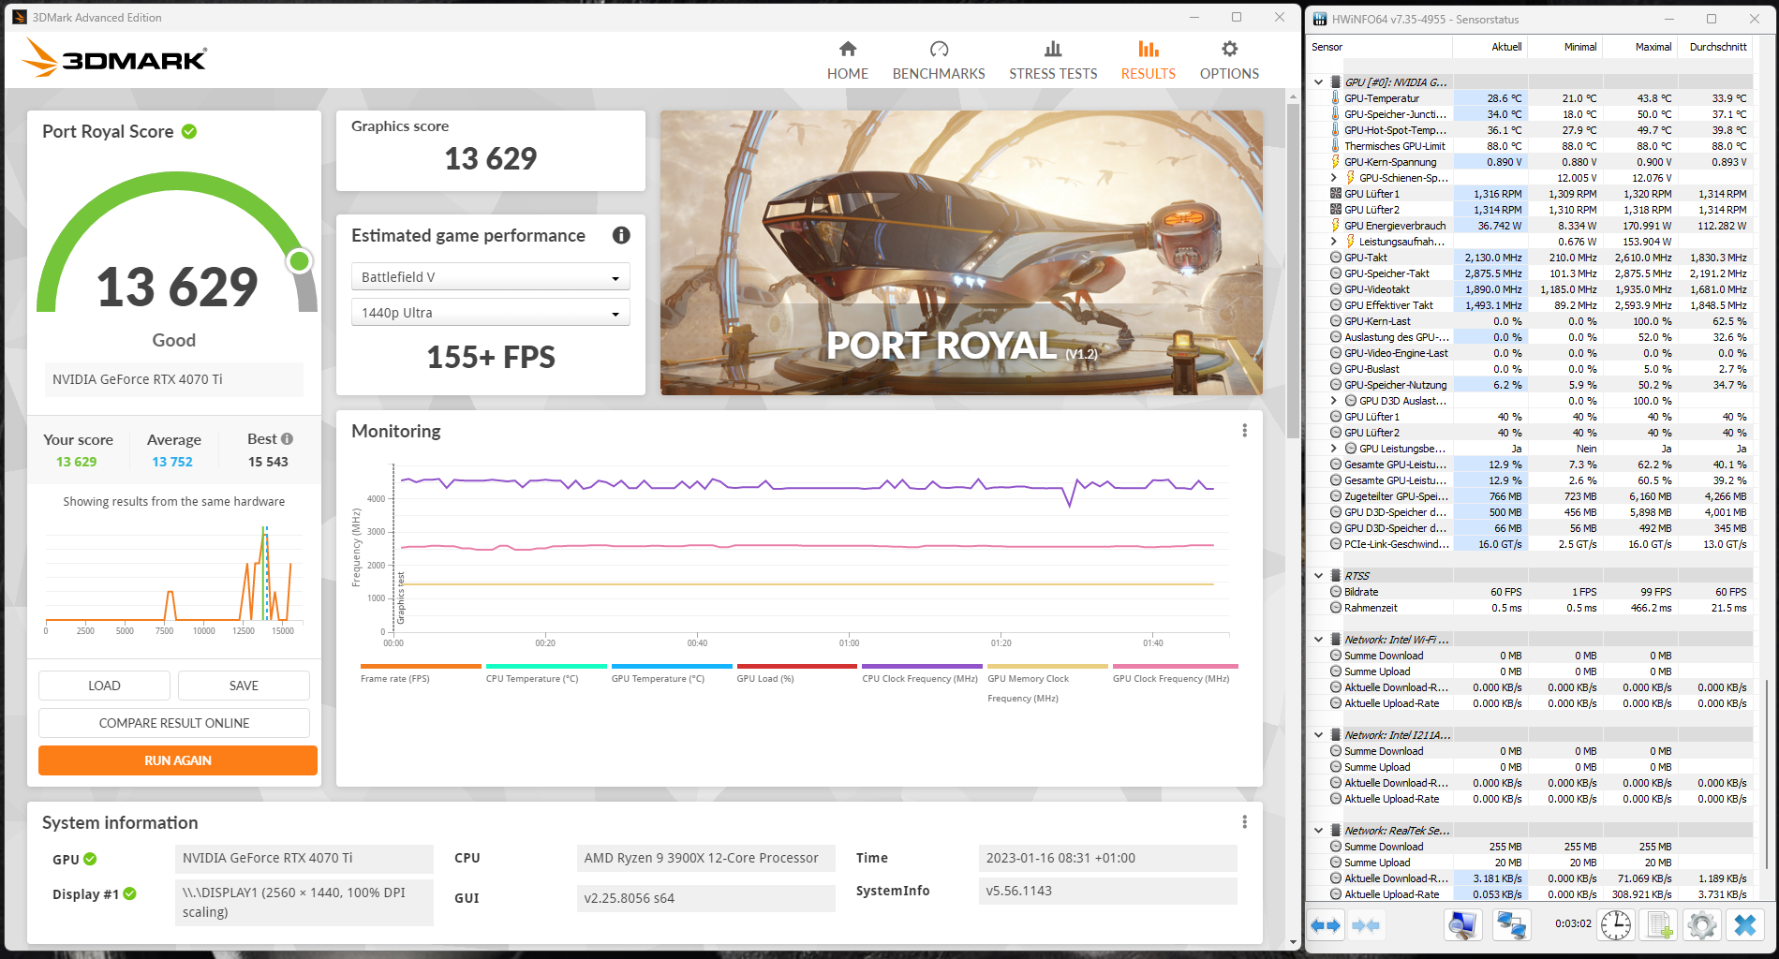The height and width of the screenshot is (959, 1779).
Task: Open HWiNFO sensor settings gear icon
Action: (x=1702, y=926)
